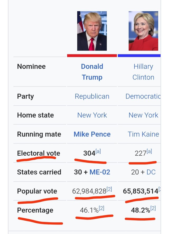169x234 pixels.
Task: Open the Hillary Clinton nominee link
Action: (x=143, y=72)
